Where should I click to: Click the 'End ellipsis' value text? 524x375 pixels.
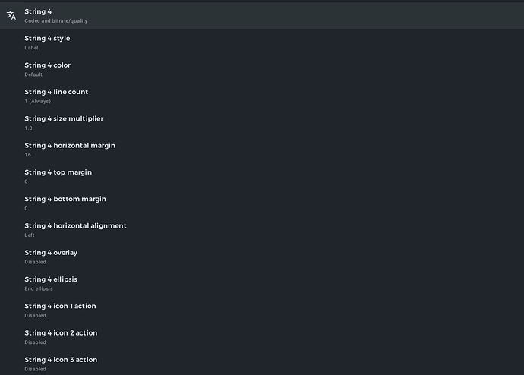coord(39,288)
